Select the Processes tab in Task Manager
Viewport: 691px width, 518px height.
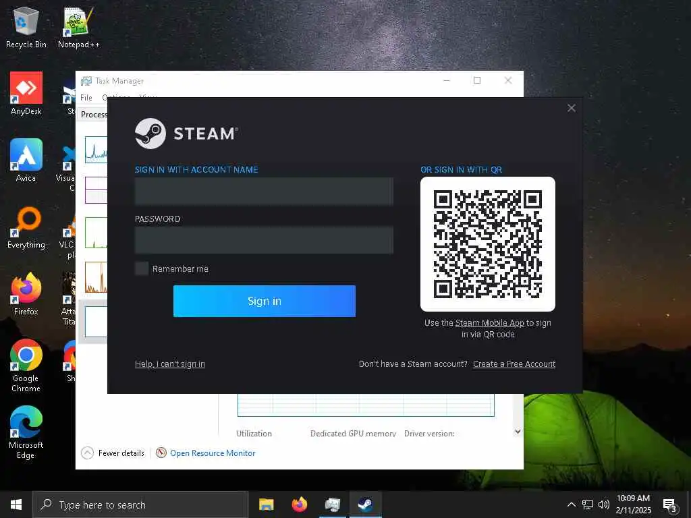point(93,115)
